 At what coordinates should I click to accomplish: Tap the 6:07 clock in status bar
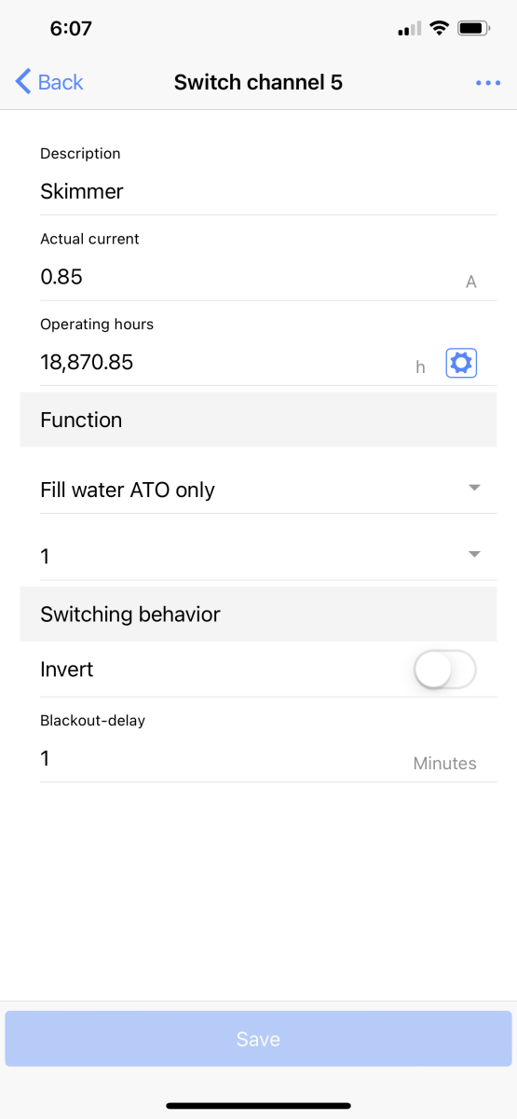(71, 29)
